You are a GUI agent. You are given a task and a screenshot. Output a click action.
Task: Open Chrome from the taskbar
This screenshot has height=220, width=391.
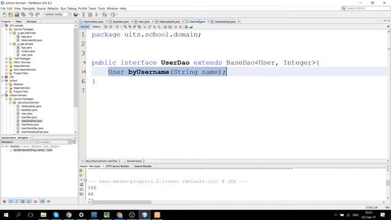68,215
